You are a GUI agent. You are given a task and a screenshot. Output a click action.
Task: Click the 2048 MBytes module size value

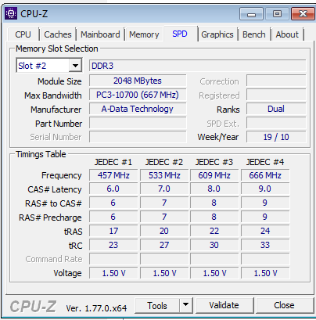point(138,81)
